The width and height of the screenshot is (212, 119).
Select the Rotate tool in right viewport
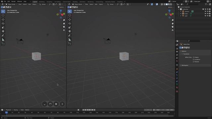tap(70, 23)
